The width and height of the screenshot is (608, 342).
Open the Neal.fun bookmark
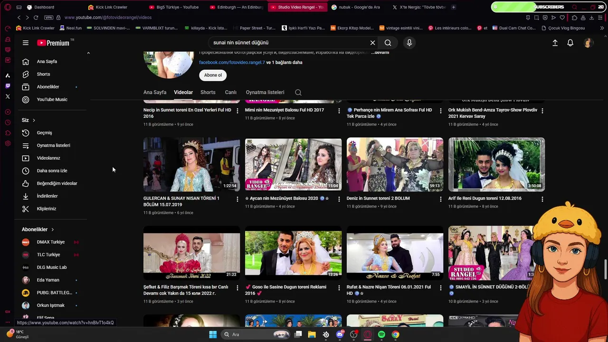click(70, 28)
